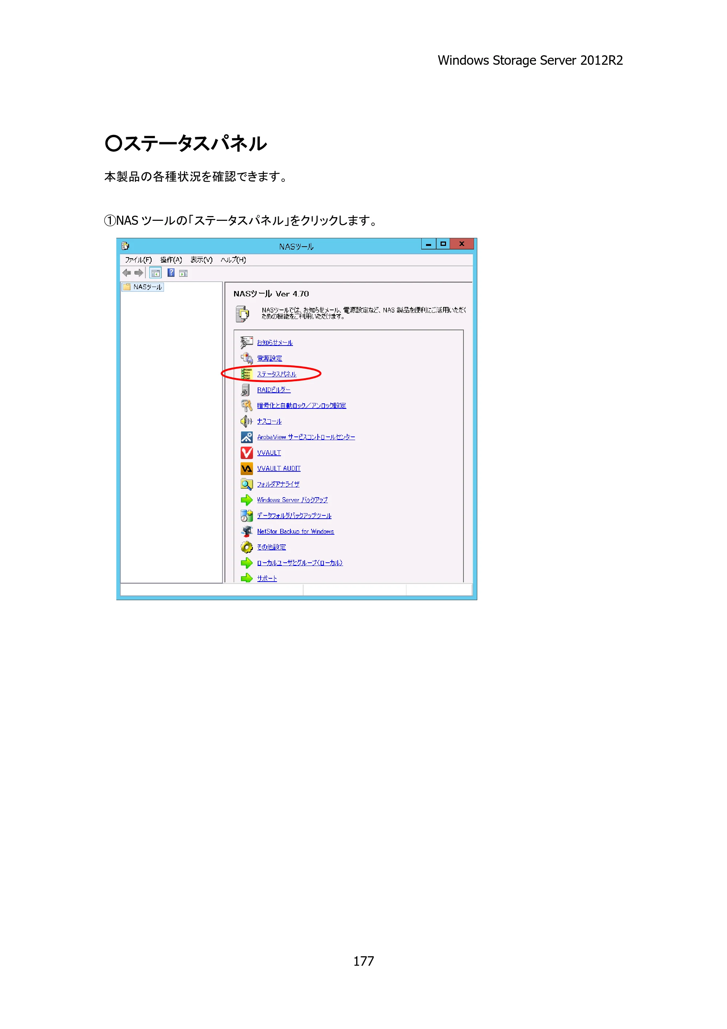
Task: Open the サポート link
Action: click(266, 579)
